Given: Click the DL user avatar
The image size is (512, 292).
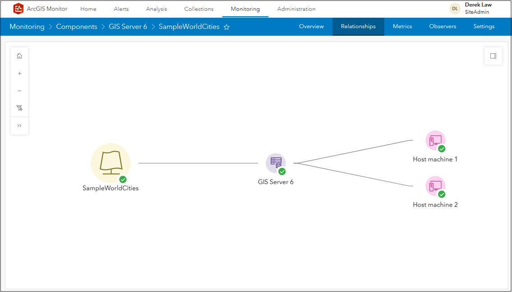Looking at the screenshot, I should [455, 9].
